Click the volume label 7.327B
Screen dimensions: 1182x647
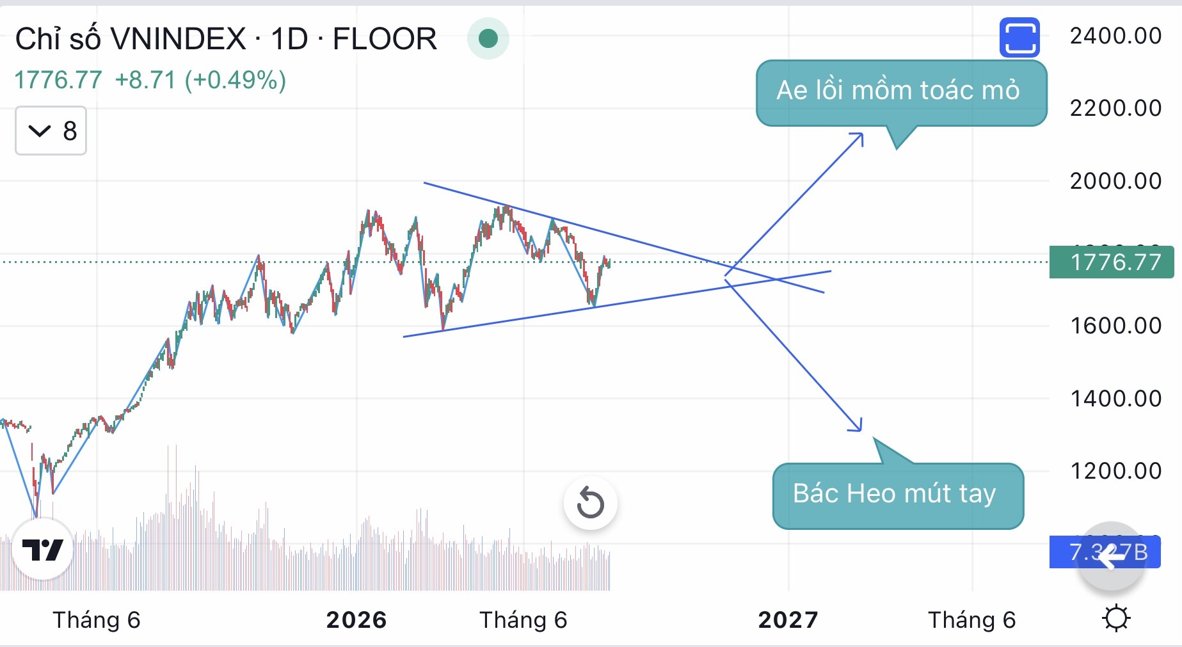click(1105, 552)
